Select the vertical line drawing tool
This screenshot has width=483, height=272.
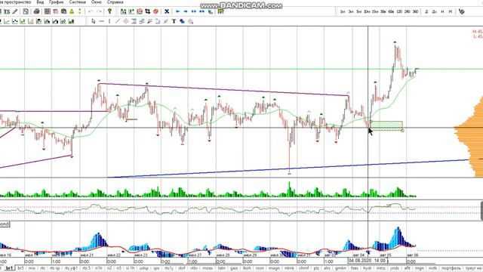coord(109,21)
